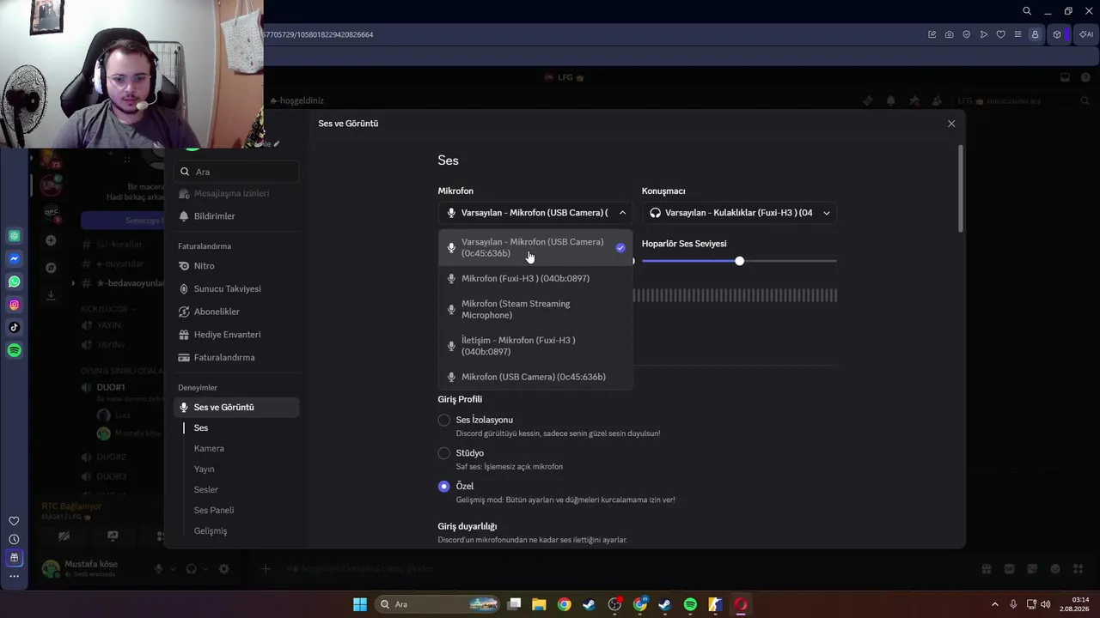Screen dimensions: 1100x618
Task: Switch to the Gelişmiş sub-tab
Action: point(211,531)
